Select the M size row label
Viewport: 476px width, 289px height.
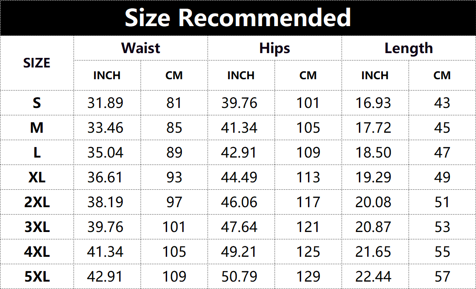tap(37, 128)
